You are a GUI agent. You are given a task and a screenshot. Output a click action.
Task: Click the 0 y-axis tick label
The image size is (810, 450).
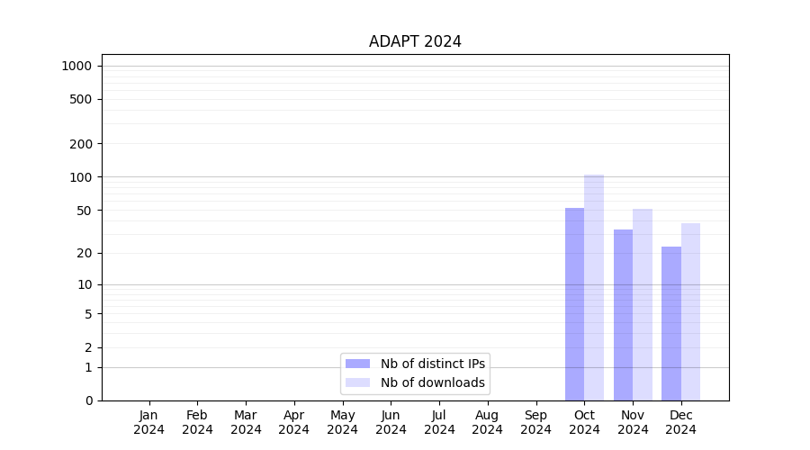pos(89,400)
